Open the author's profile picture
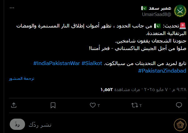The height and width of the screenshot is (133, 188). pos(180,12)
